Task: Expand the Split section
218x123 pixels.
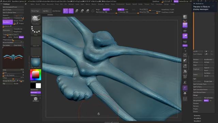Action: point(194,79)
